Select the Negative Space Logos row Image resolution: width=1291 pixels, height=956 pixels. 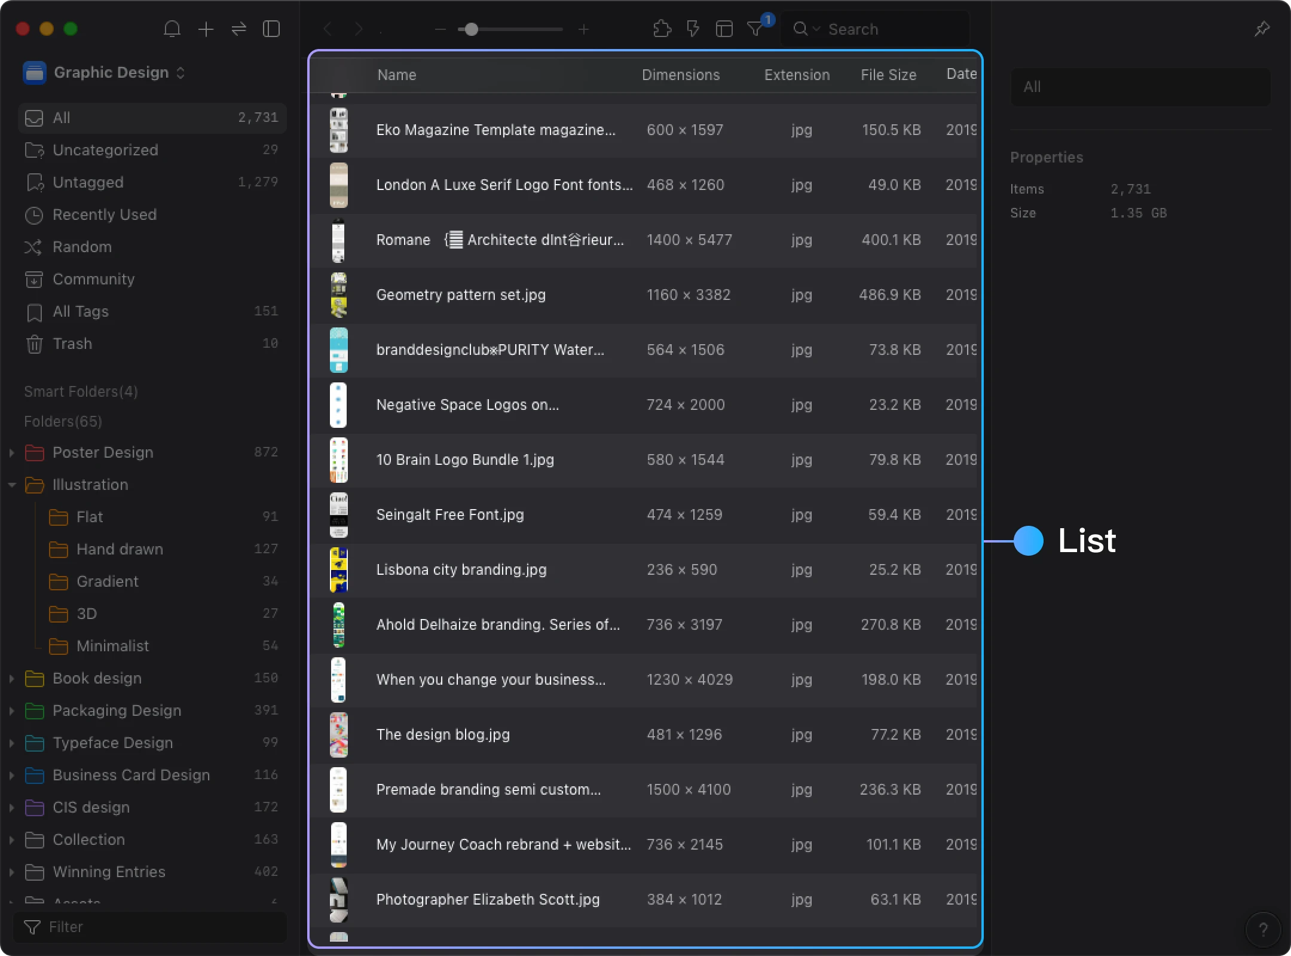644,405
